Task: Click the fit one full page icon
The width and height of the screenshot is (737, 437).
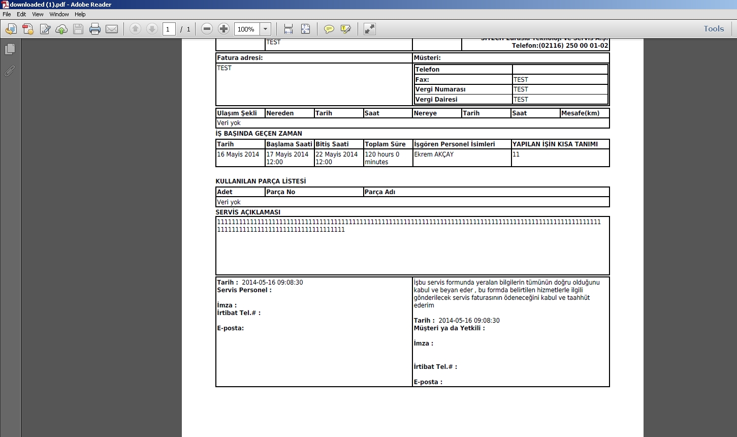Action: click(x=305, y=29)
